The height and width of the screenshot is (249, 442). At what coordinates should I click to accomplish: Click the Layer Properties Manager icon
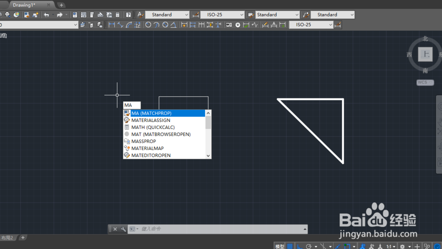click(x=82, y=25)
